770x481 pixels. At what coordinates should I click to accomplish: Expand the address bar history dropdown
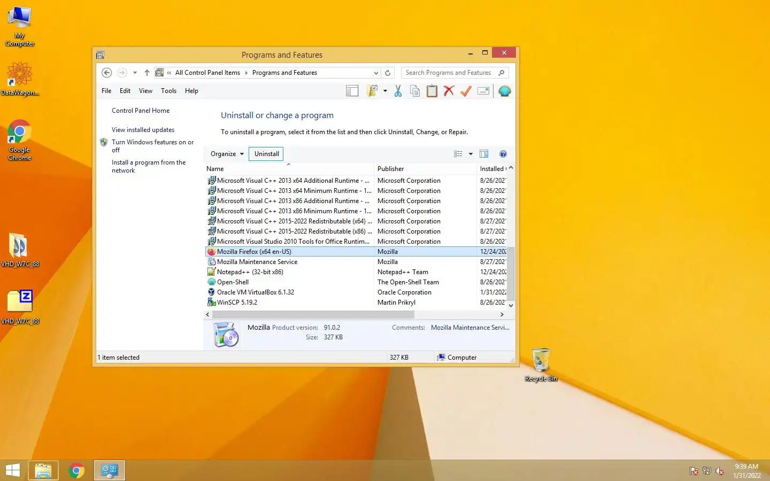[x=376, y=73]
